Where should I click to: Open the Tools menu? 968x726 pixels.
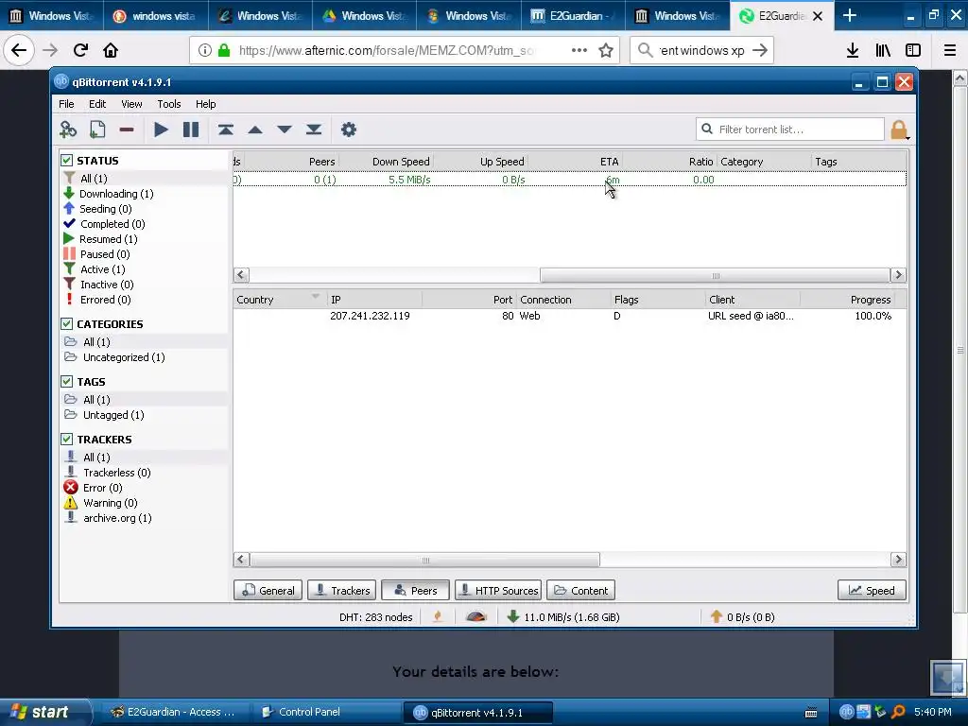pos(168,104)
